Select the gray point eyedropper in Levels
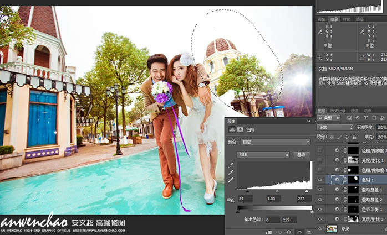 [x=231, y=173]
